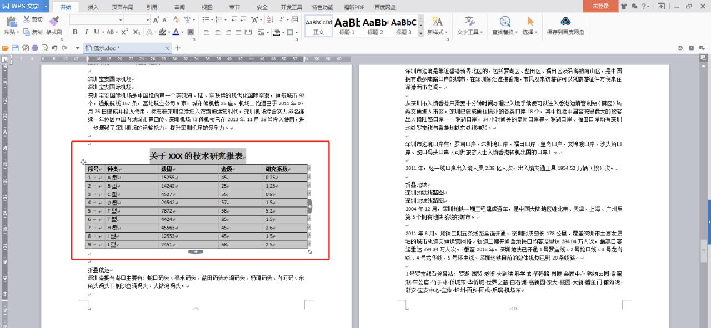Add new document tab with plus

178,48
